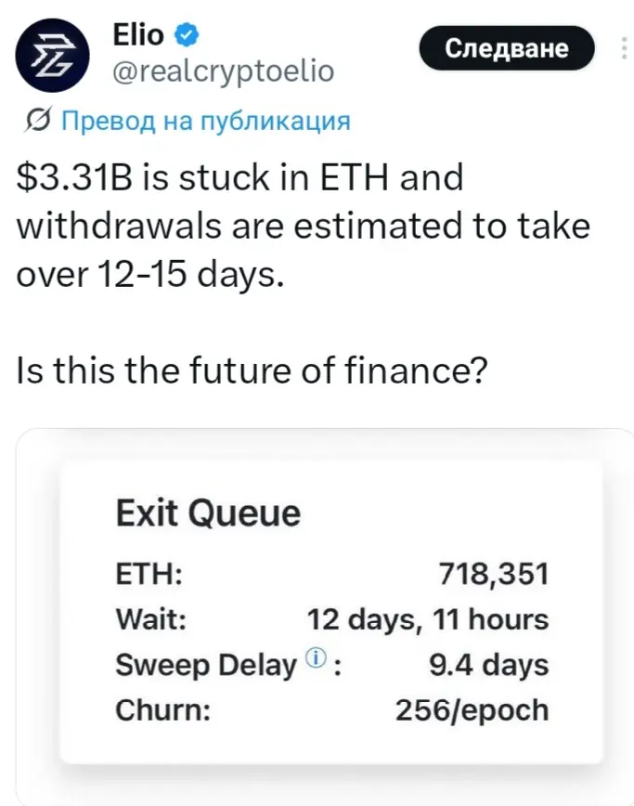Click the Sweep Delay info icon

(316, 656)
